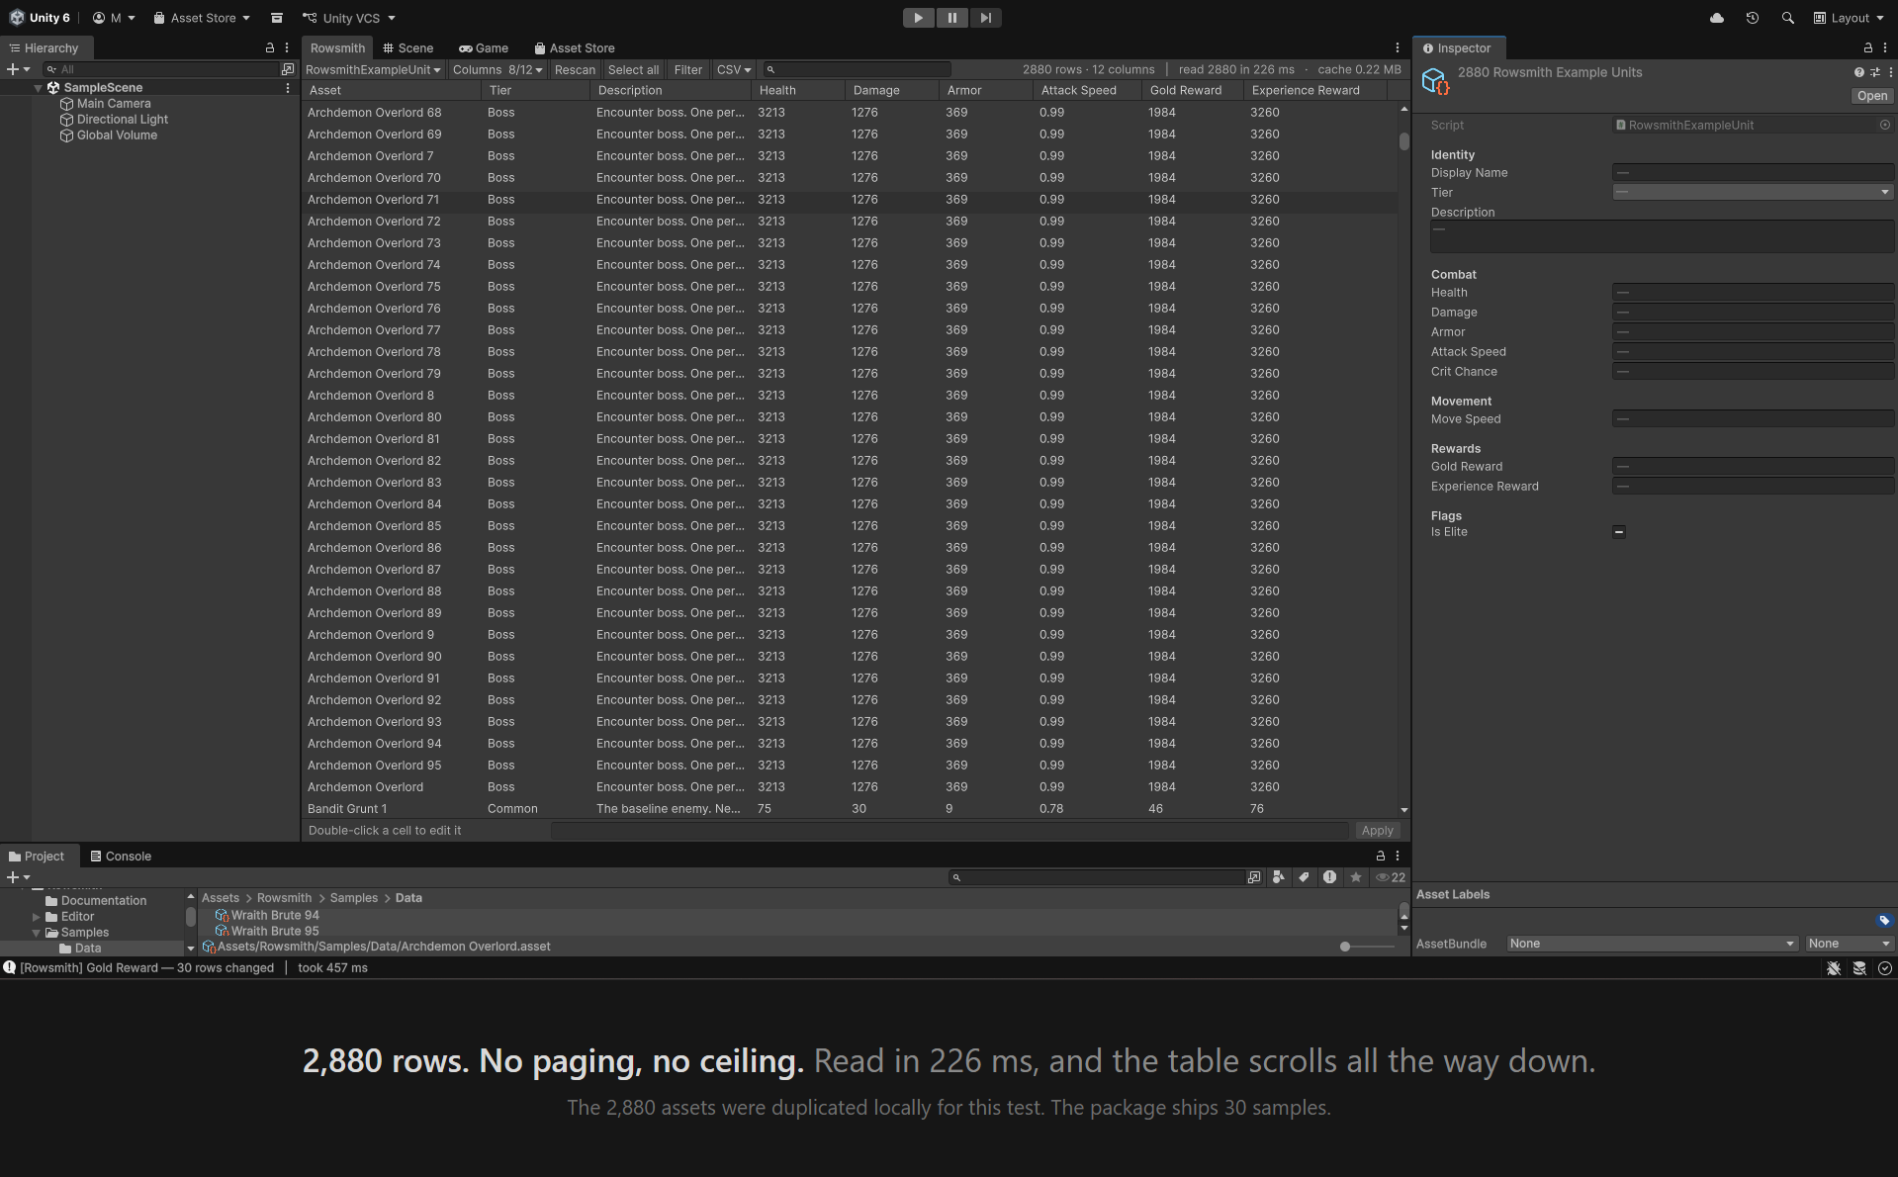Click the Step frame button
Image resolution: width=1898 pixels, height=1177 pixels.
(985, 18)
